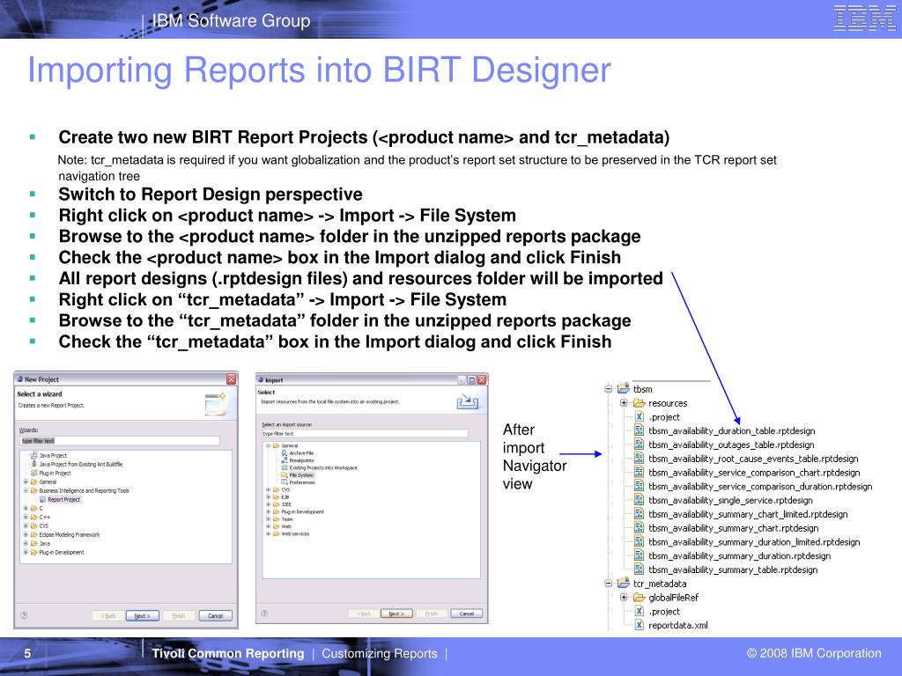Viewport: 902px width, 676px height.
Task: Click Existing Projects into Workspace icon
Action: point(285,468)
